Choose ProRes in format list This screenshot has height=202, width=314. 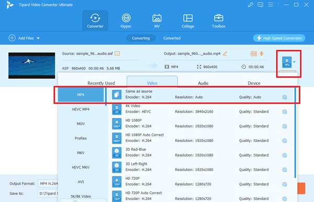pyautogui.click(x=81, y=138)
